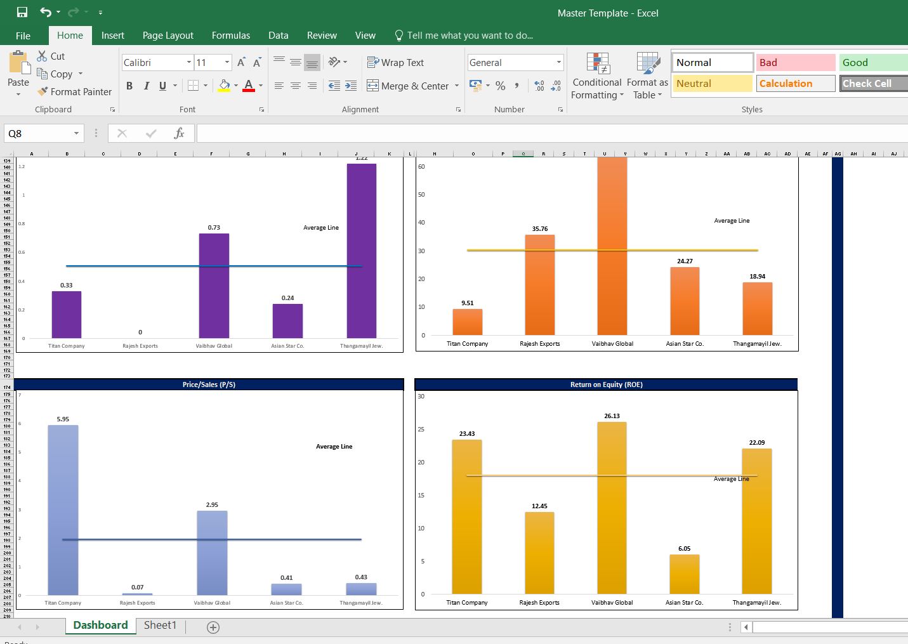The height and width of the screenshot is (644, 908).
Task: Click the Save icon in title bar
Action: click(x=22, y=12)
